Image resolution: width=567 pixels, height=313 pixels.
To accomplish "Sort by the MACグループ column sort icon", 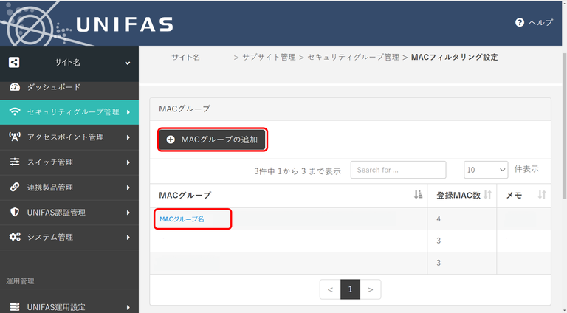I will pos(418,195).
